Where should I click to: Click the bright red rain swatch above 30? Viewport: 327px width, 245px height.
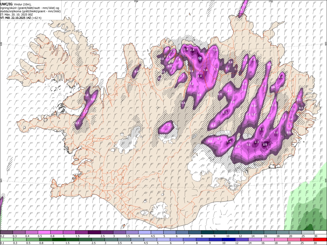coord(320,239)
